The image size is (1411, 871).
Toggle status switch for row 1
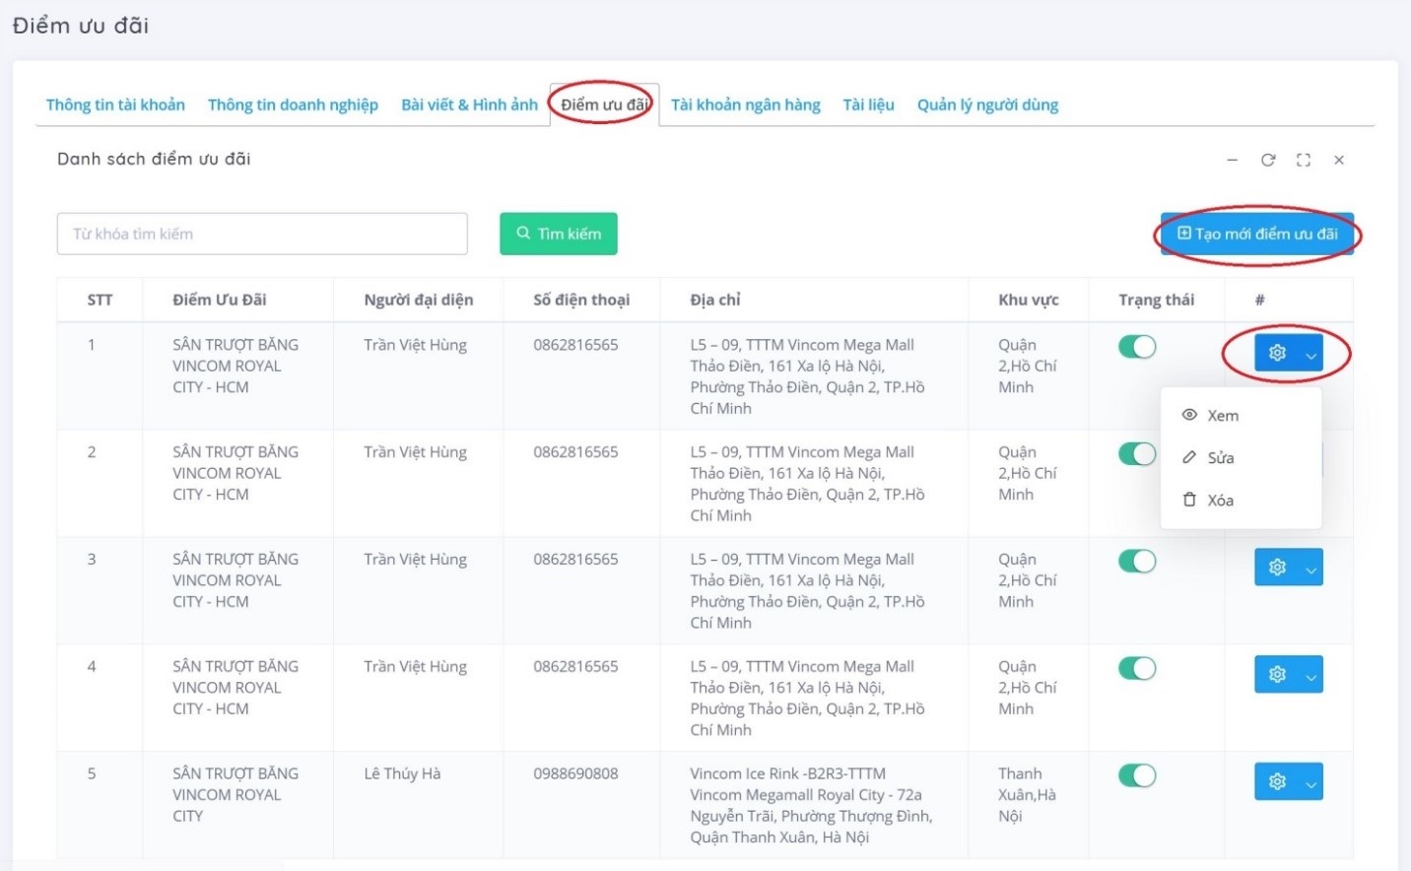coord(1137,347)
